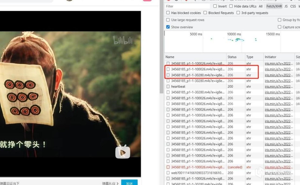Sort requests by the Name column header

click(x=195, y=57)
